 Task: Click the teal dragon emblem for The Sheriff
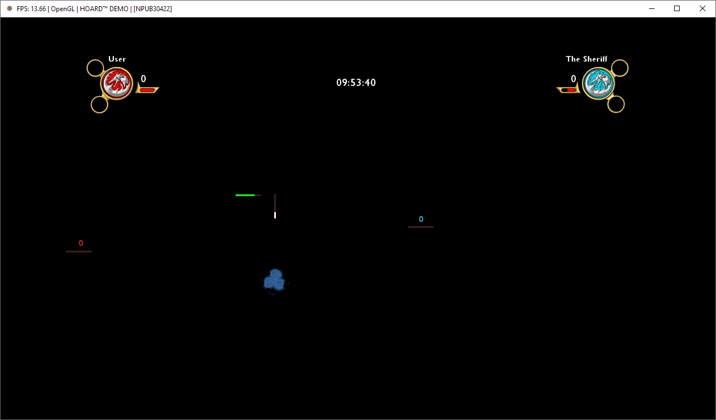pos(598,84)
